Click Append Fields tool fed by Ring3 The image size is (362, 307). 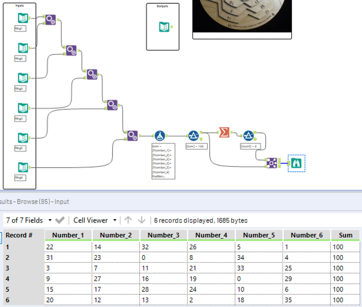click(x=71, y=50)
